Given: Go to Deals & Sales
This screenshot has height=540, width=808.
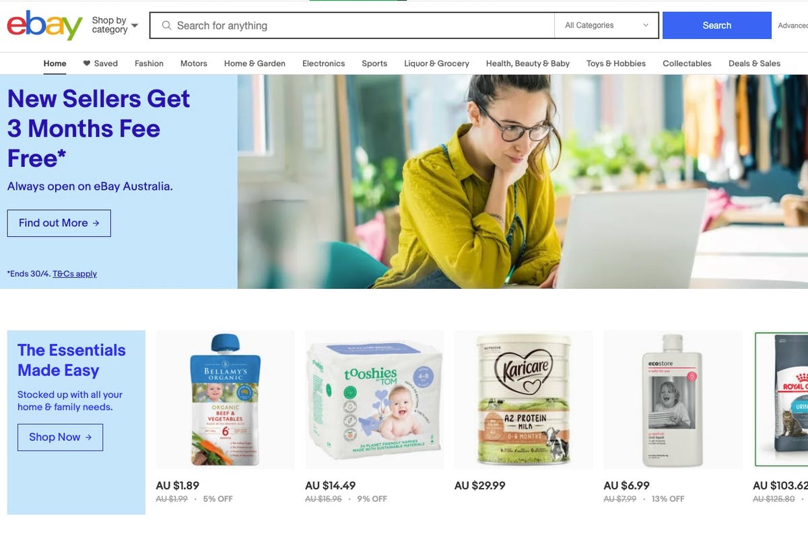Looking at the screenshot, I should [x=754, y=63].
